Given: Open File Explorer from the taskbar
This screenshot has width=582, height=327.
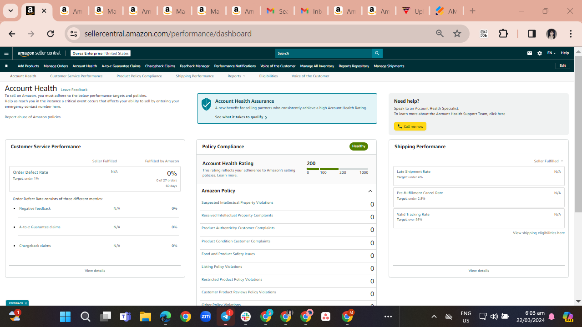Looking at the screenshot, I should coord(145,317).
